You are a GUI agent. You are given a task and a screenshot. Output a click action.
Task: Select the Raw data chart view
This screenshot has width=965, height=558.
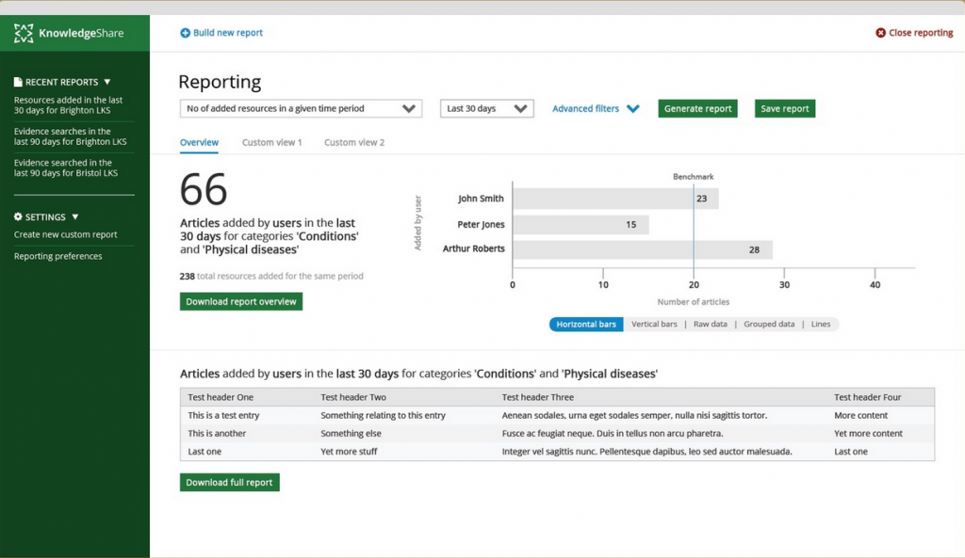pyautogui.click(x=710, y=324)
